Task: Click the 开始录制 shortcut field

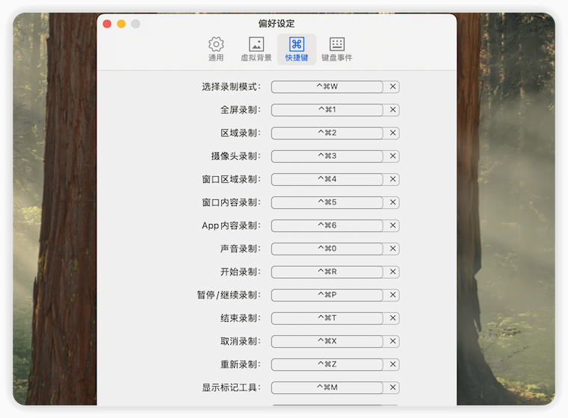Action: [x=327, y=272]
